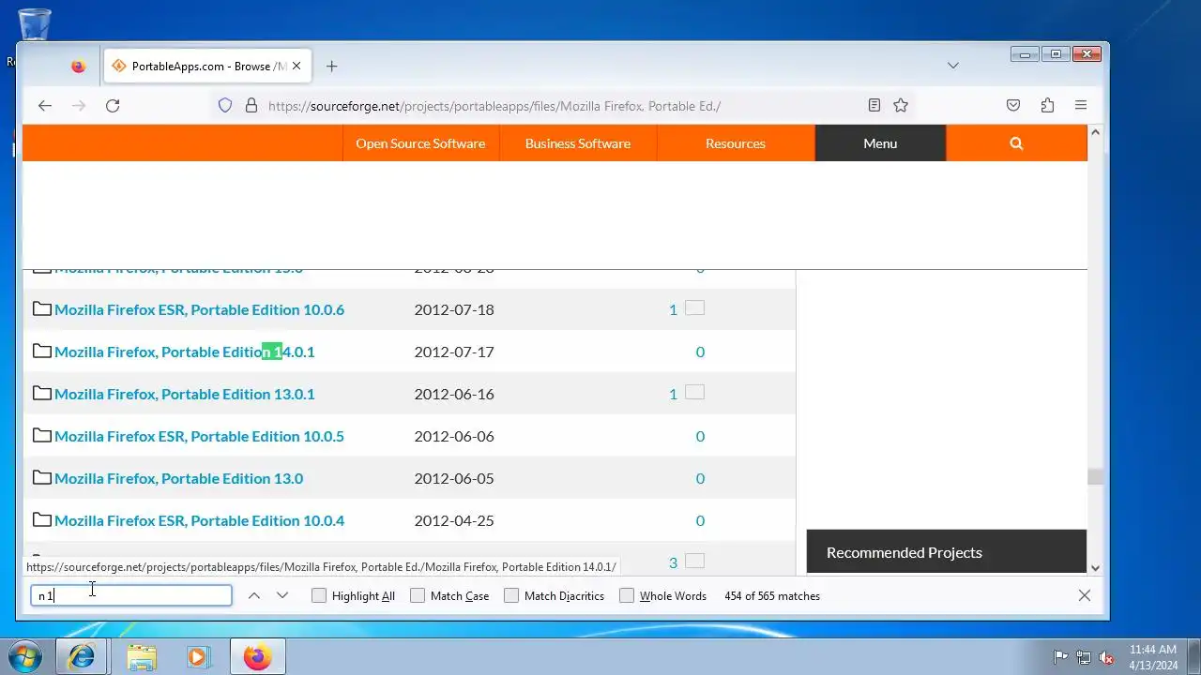
Task: Click the stats box in 10.0.6 row
Action: 694,307
